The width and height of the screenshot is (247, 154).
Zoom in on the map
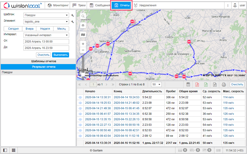tap(83, 44)
